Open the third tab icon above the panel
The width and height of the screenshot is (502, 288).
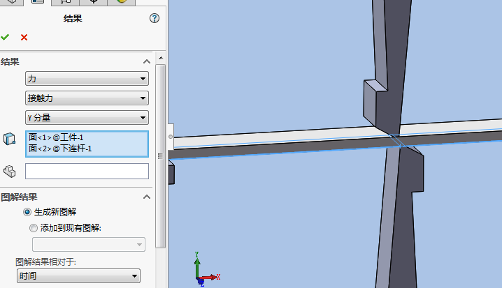click(x=65, y=2)
